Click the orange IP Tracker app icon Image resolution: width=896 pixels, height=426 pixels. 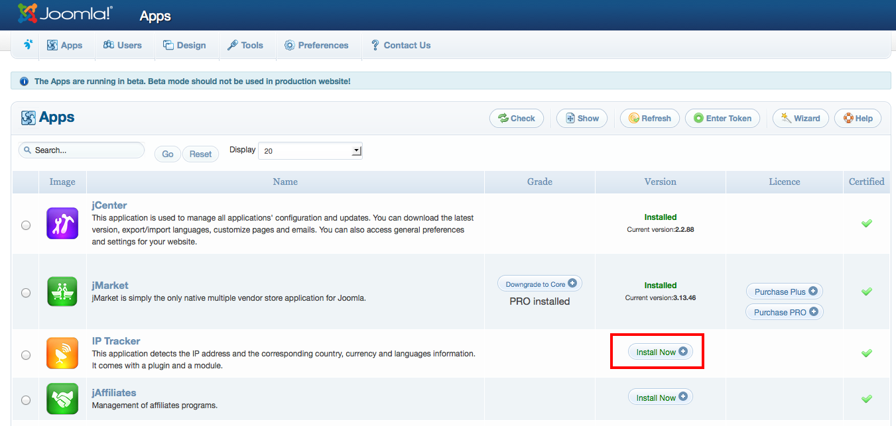[x=62, y=353]
